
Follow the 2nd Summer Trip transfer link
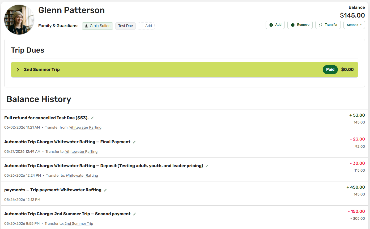(x=79, y=224)
